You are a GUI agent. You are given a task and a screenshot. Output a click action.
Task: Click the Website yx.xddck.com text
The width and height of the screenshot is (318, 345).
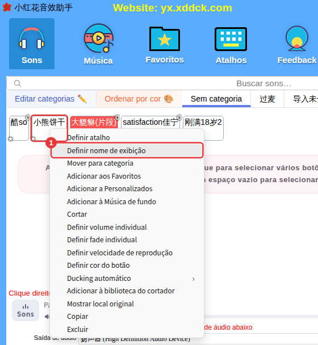tap(173, 8)
